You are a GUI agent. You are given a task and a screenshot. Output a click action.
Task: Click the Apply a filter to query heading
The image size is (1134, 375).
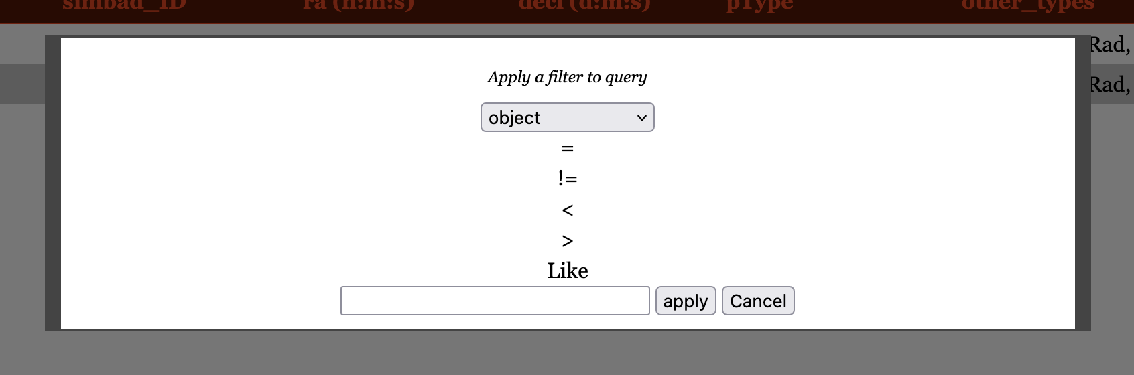pyautogui.click(x=567, y=77)
